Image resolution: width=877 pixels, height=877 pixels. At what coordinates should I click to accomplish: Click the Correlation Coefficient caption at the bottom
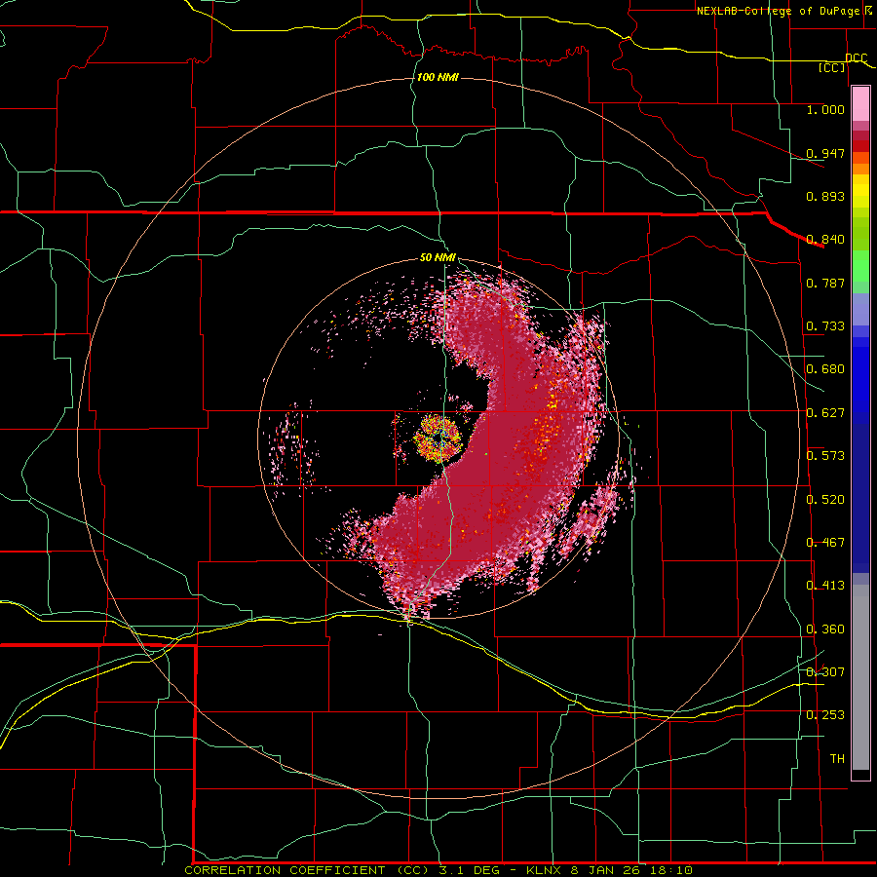pos(438,870)
